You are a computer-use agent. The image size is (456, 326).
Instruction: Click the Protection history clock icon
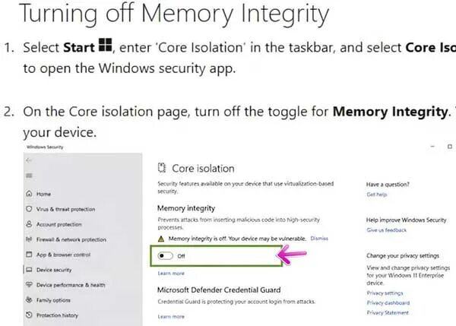28,315
